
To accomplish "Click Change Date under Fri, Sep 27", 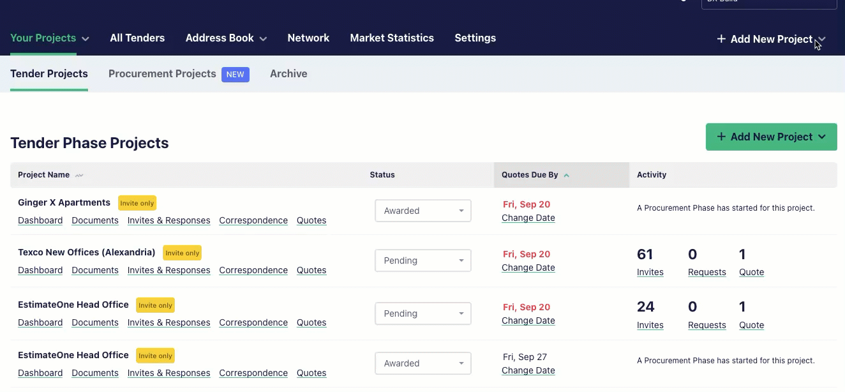I will point(528,371).
